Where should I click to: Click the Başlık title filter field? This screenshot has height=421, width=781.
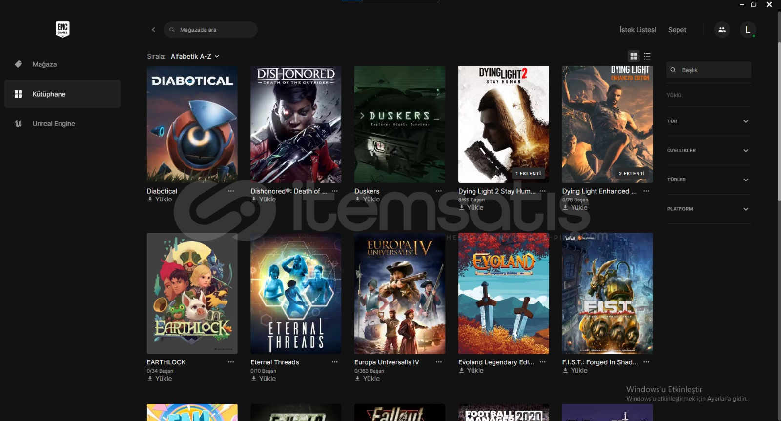[709, 70]
